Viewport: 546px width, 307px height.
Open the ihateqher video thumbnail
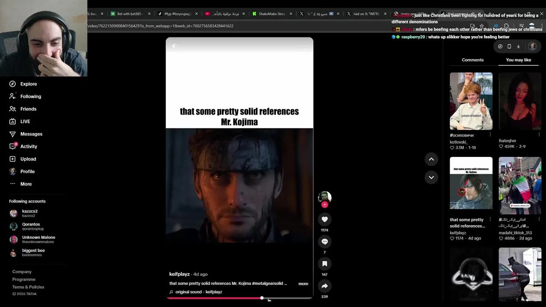click(520, 101)
